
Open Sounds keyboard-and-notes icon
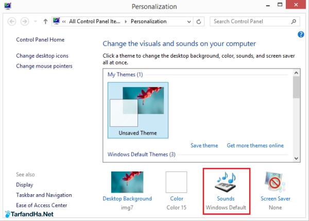coord(226,182)
